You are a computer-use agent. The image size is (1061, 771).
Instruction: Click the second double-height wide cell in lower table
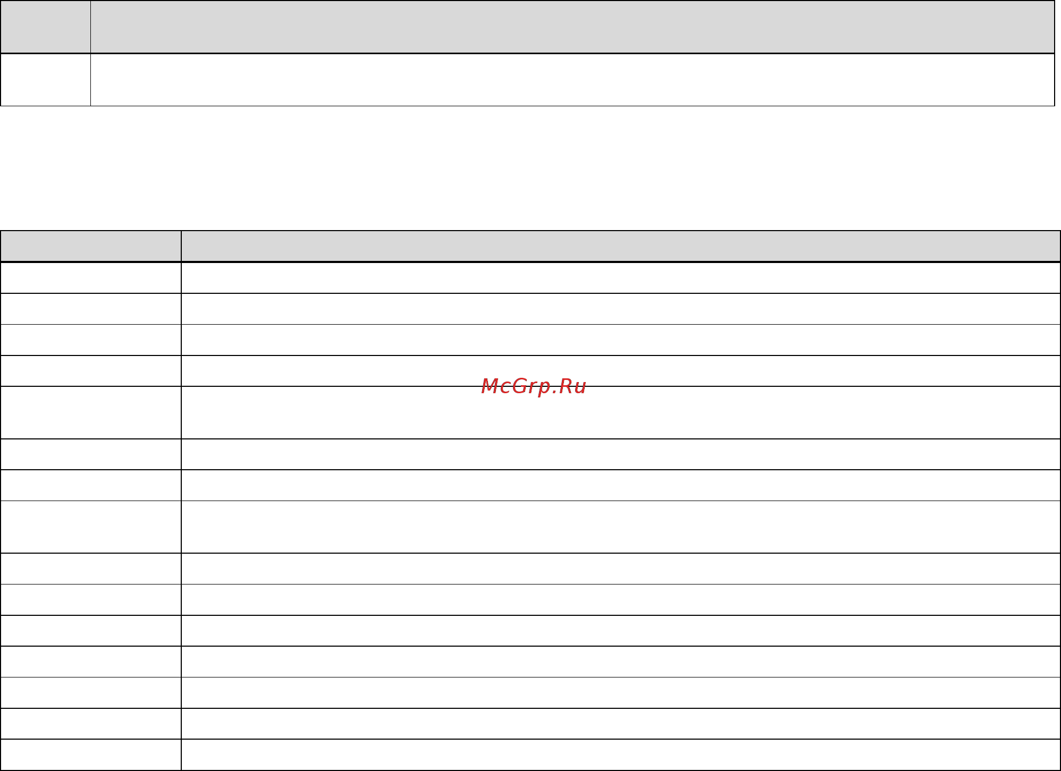621,527
